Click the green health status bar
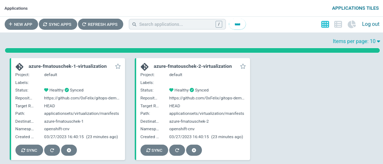The height and width of the screenshot is (164, 383). tap(192, 51)
